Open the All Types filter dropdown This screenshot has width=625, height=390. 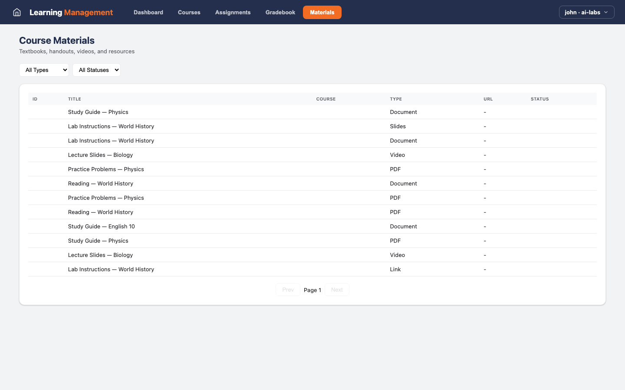click(x=43, y=70)
